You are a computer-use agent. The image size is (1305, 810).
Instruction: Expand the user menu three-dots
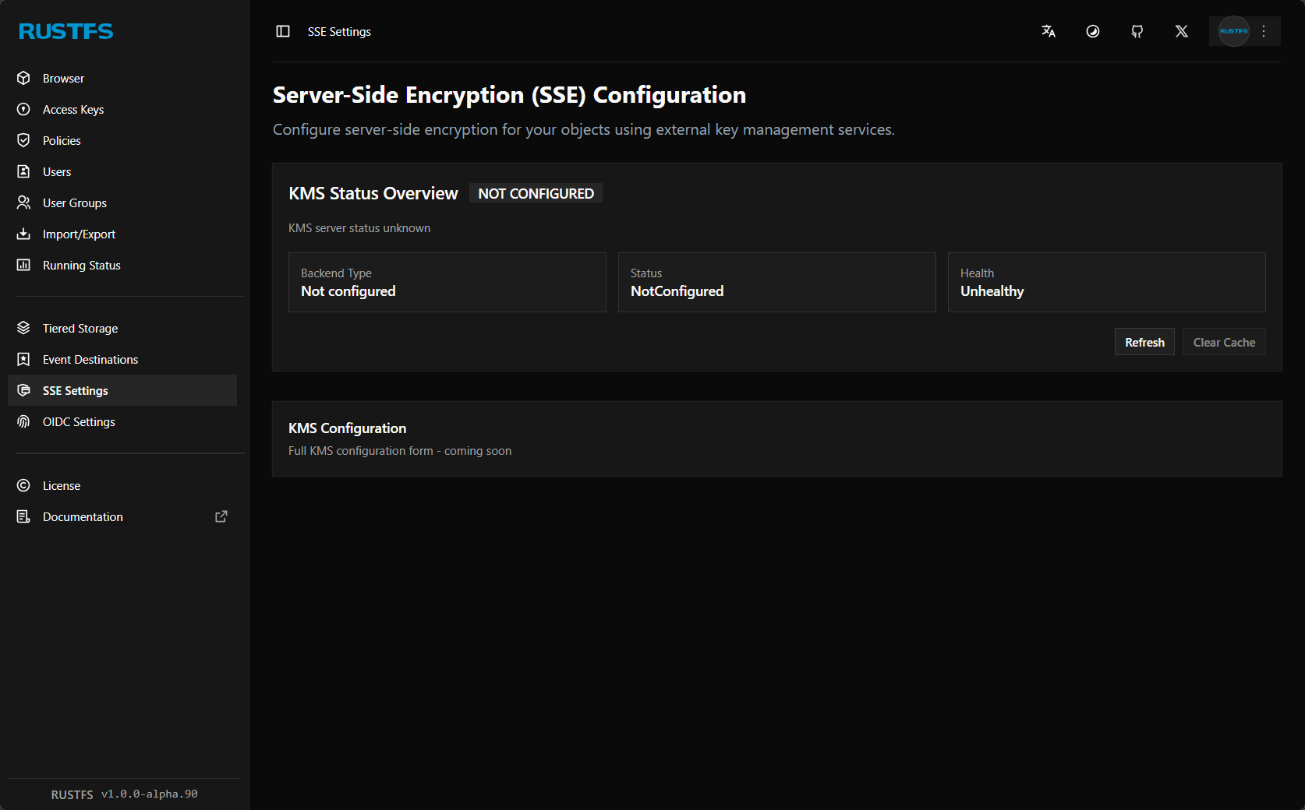pos(1264,31)
